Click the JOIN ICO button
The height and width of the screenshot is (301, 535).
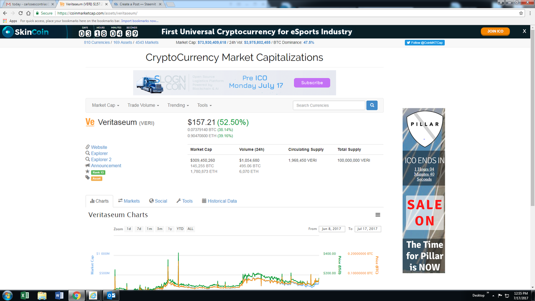coord(495,31)
